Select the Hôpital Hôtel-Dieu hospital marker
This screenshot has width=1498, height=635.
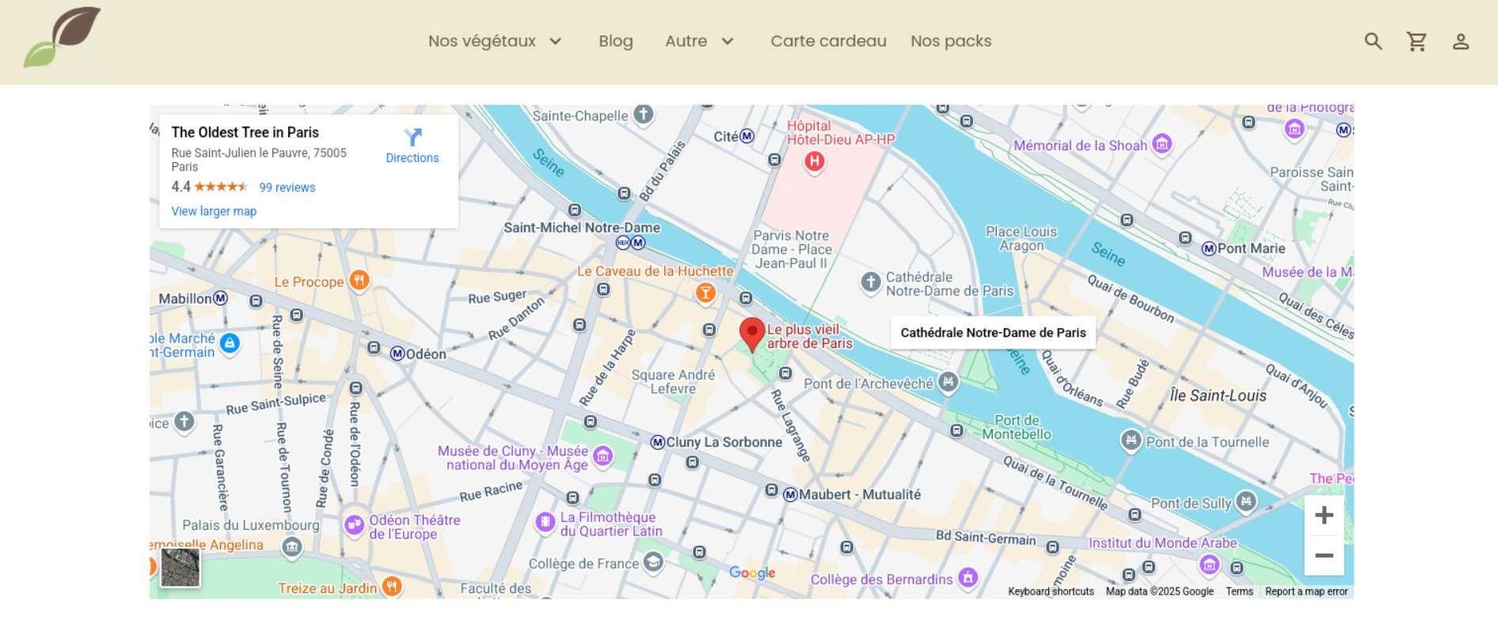[814, 161]
